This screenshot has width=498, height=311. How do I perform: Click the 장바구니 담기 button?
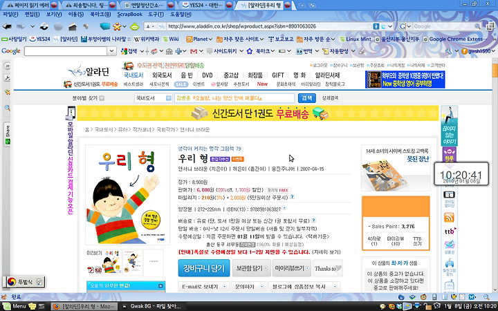pyautogui.click(x=203, y=268)
